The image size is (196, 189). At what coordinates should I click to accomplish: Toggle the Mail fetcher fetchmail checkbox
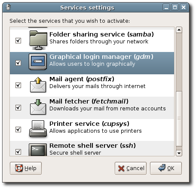18,107
